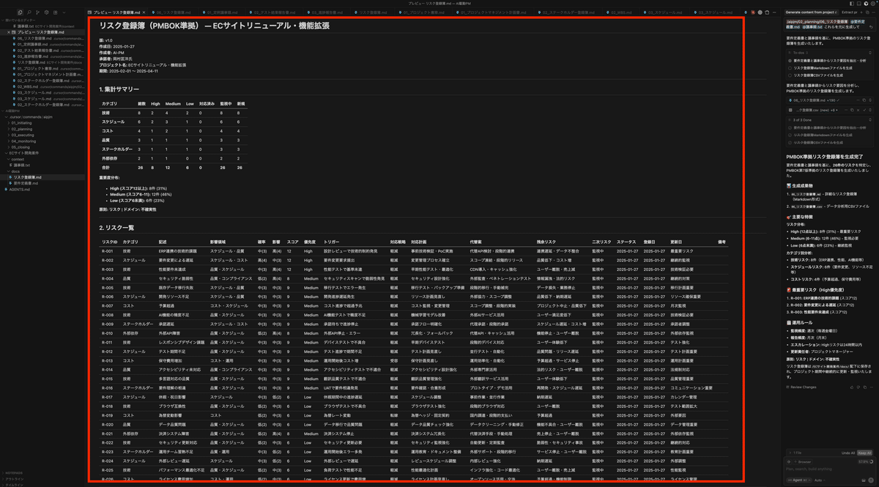Expand the 04_monitoring folder
This screenshot has width=879, height=487.
[44, 141]
